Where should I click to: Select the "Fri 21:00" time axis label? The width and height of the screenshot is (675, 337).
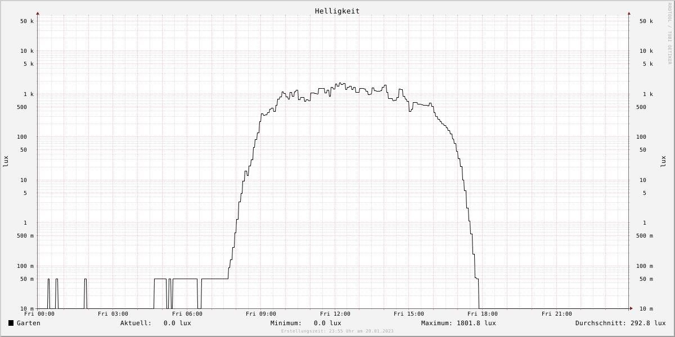(x=557, y=314)
